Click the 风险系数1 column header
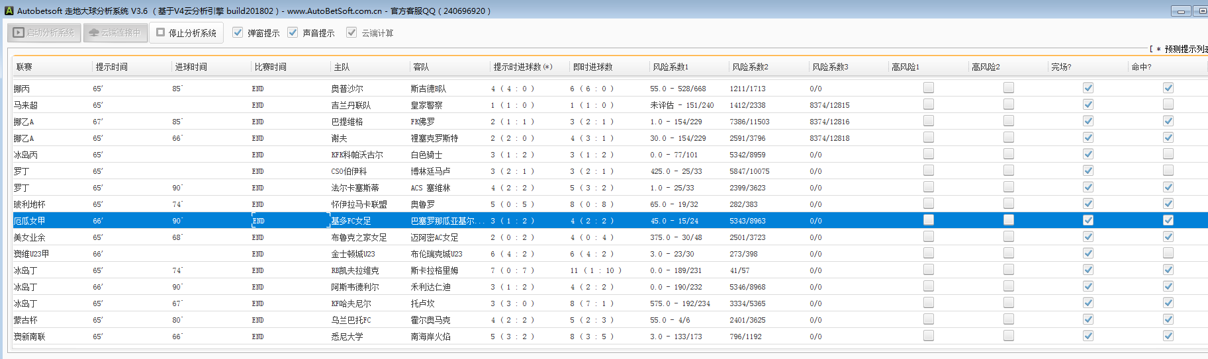Viewport: 1208px width, 359px height. coord(670,67)
